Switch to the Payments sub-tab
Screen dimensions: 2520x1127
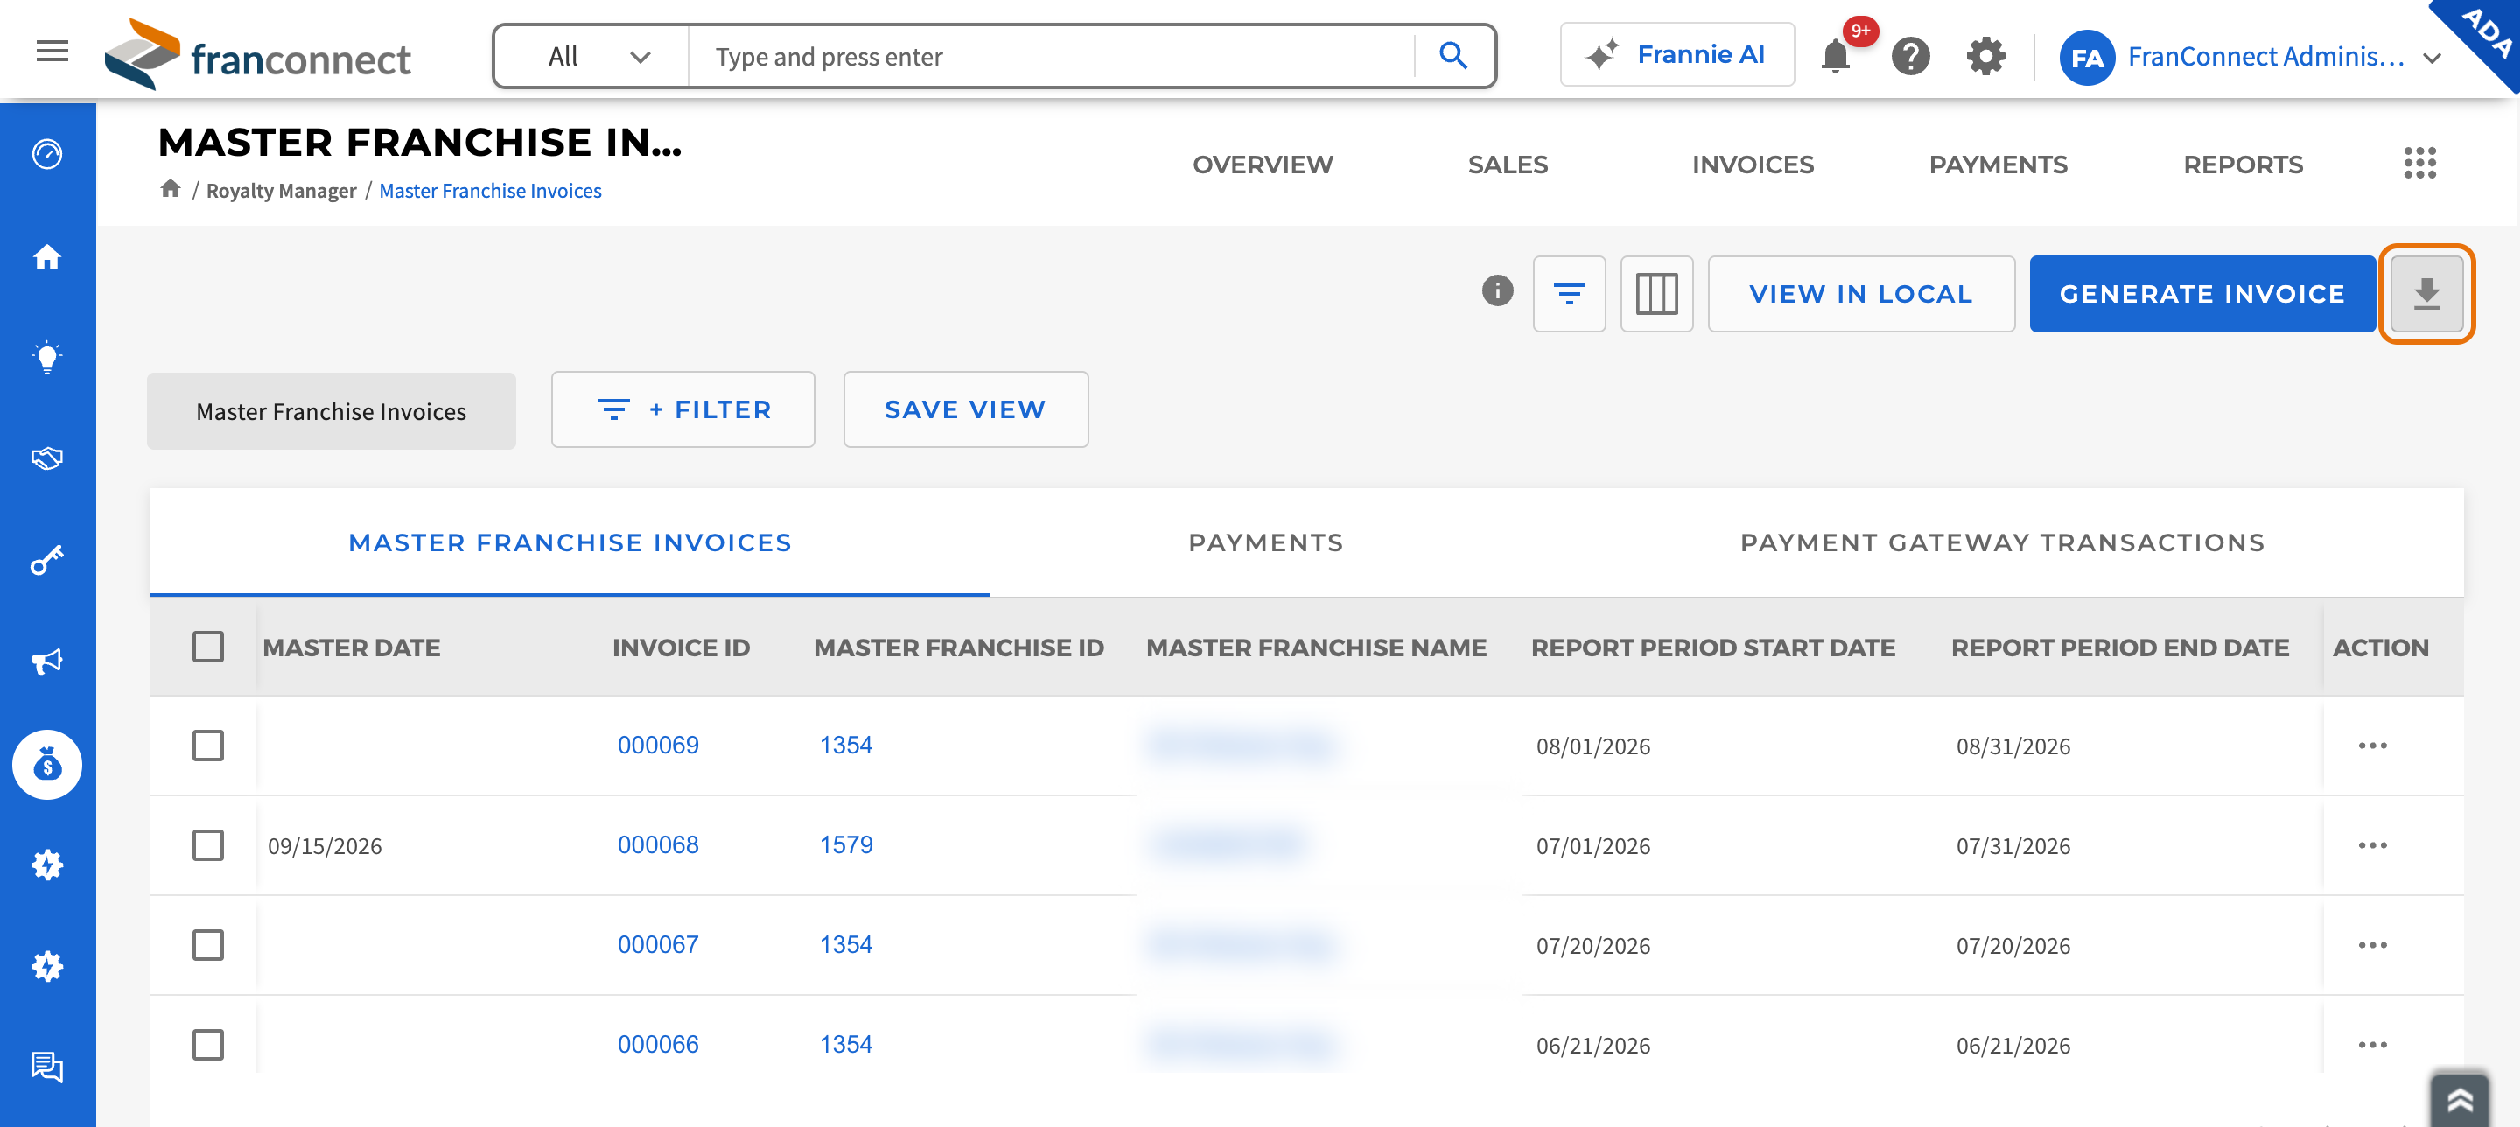click(1266, 543)
